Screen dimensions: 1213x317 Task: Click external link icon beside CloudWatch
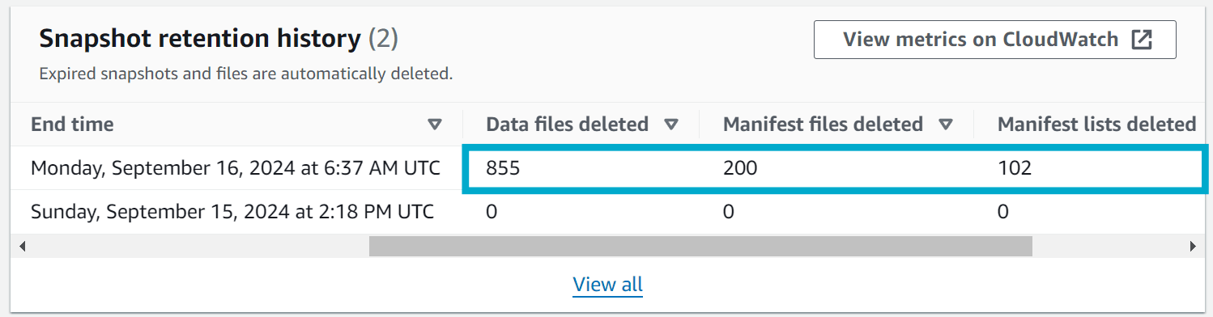1141,40
